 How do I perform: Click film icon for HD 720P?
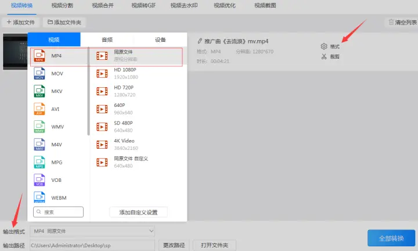tap(102, 91)
